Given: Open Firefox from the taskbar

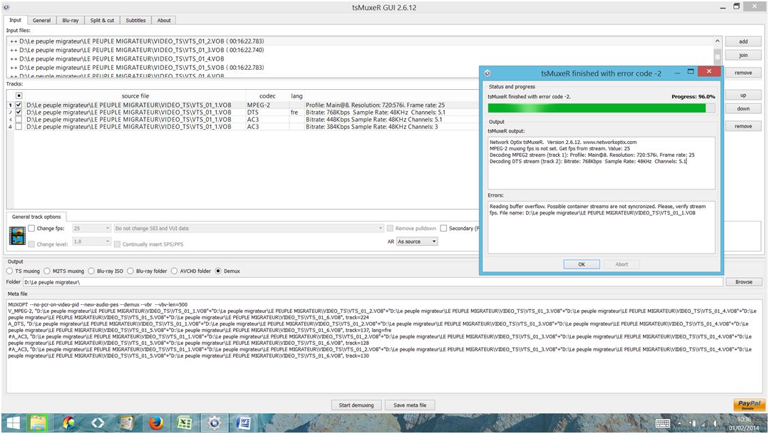Looking at the screenshot, I should (x=156, y=423).
